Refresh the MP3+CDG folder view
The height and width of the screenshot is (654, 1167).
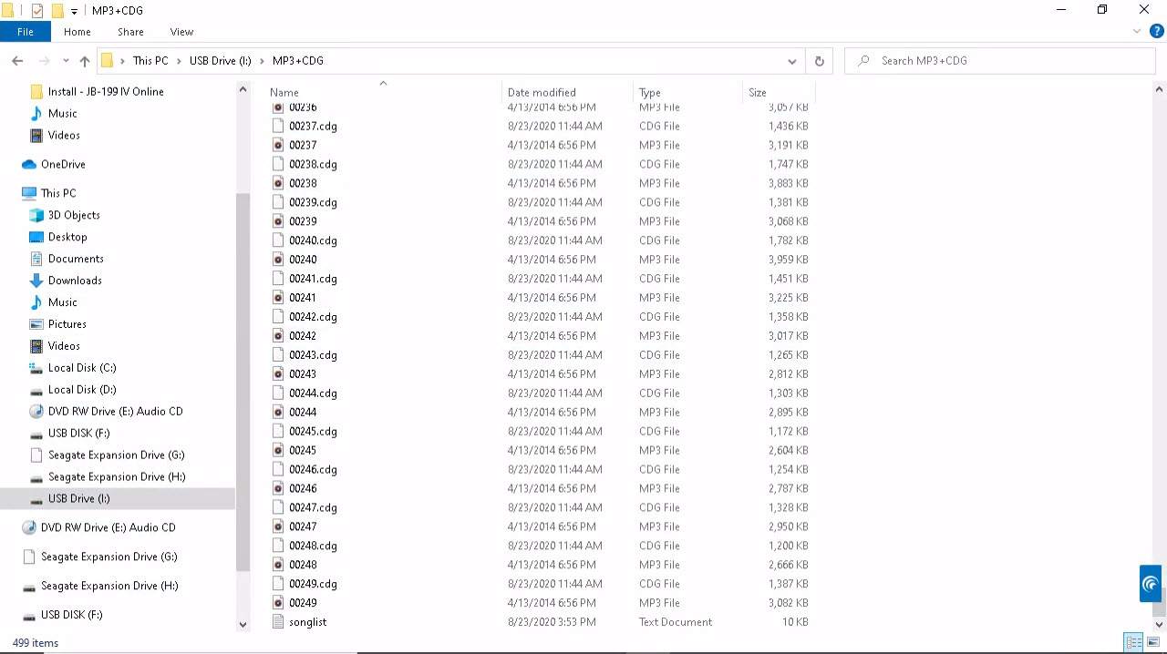[819, 61]
